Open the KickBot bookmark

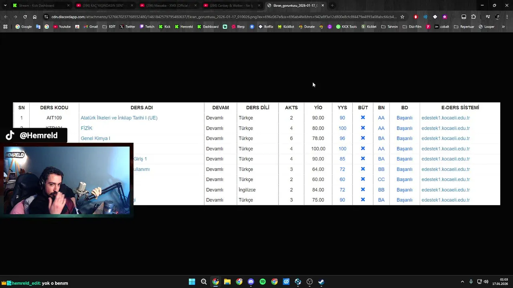pos(286,27)
